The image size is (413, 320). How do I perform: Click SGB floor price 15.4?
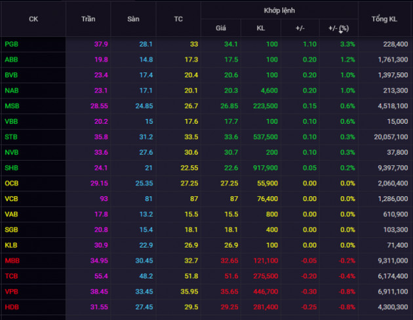point(146,230)
